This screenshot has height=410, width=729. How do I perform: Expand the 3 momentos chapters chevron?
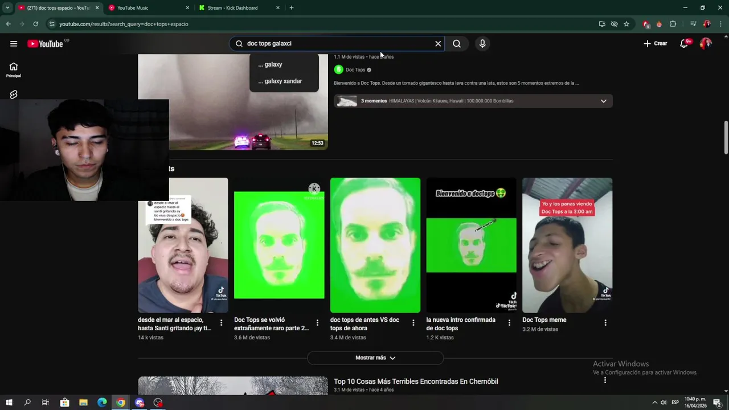coord(604,101)
